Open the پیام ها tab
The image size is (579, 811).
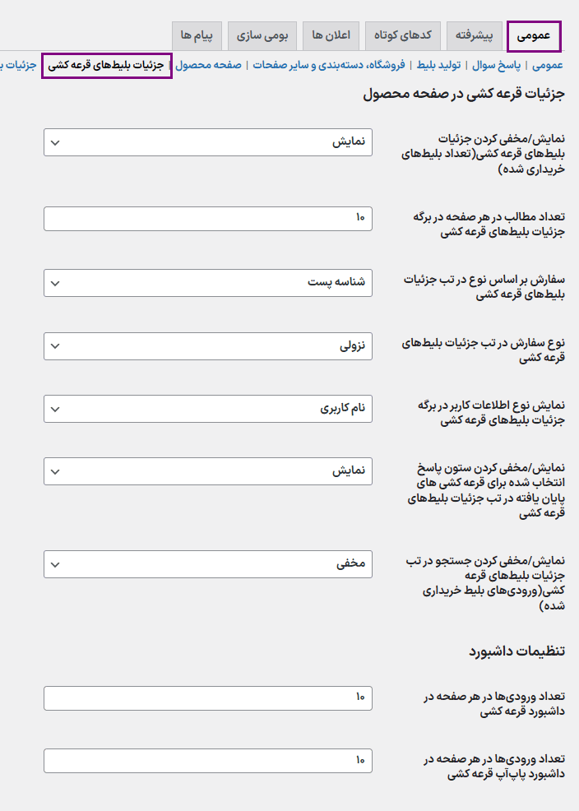tap(197, 37)
